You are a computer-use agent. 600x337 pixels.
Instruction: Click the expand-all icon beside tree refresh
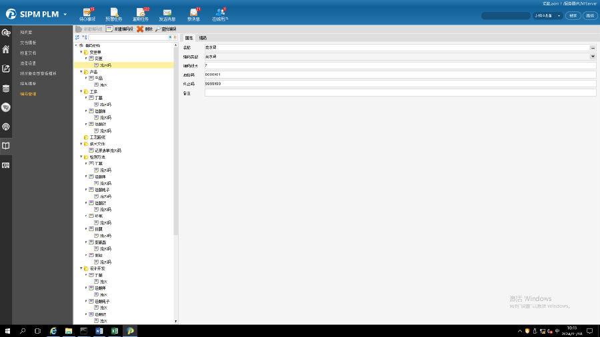(85, 37)
